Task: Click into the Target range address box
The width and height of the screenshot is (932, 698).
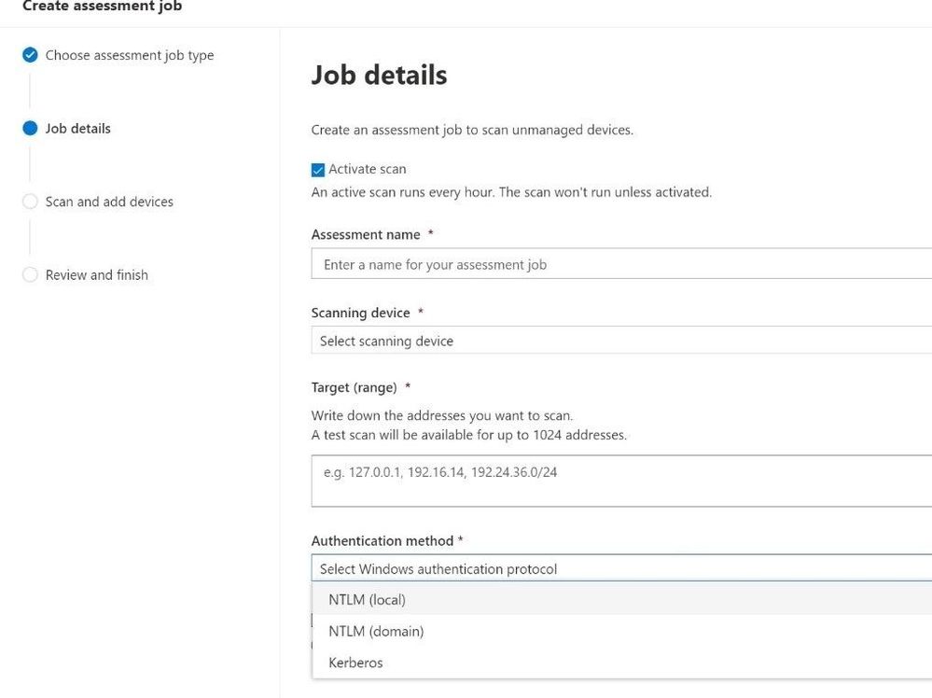Action: pyautogui.click(x=620, y=481)
